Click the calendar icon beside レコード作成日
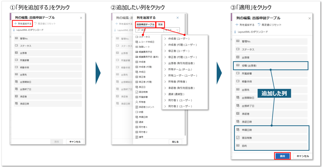 click(136, 42)
